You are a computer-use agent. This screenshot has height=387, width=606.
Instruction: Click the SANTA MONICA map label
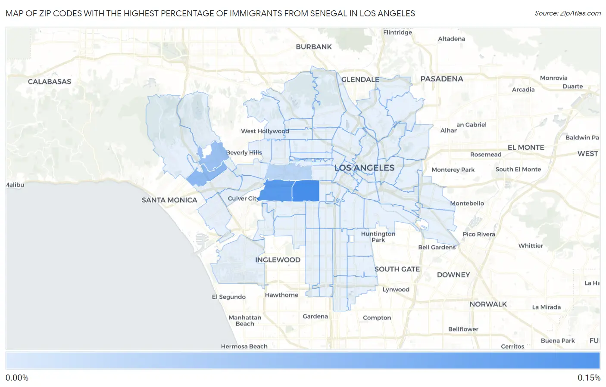(x=169, y=200)
